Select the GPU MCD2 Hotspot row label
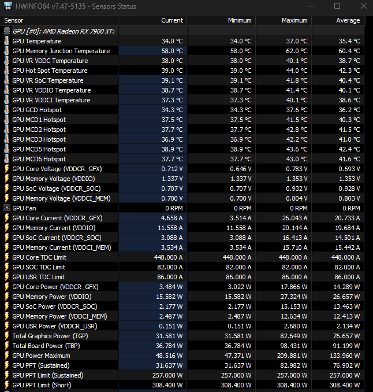373x392 pixels. 39,130
